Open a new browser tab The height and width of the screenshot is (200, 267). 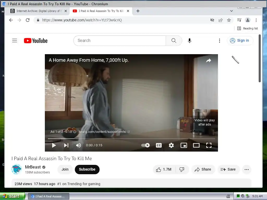click(138, 11)
